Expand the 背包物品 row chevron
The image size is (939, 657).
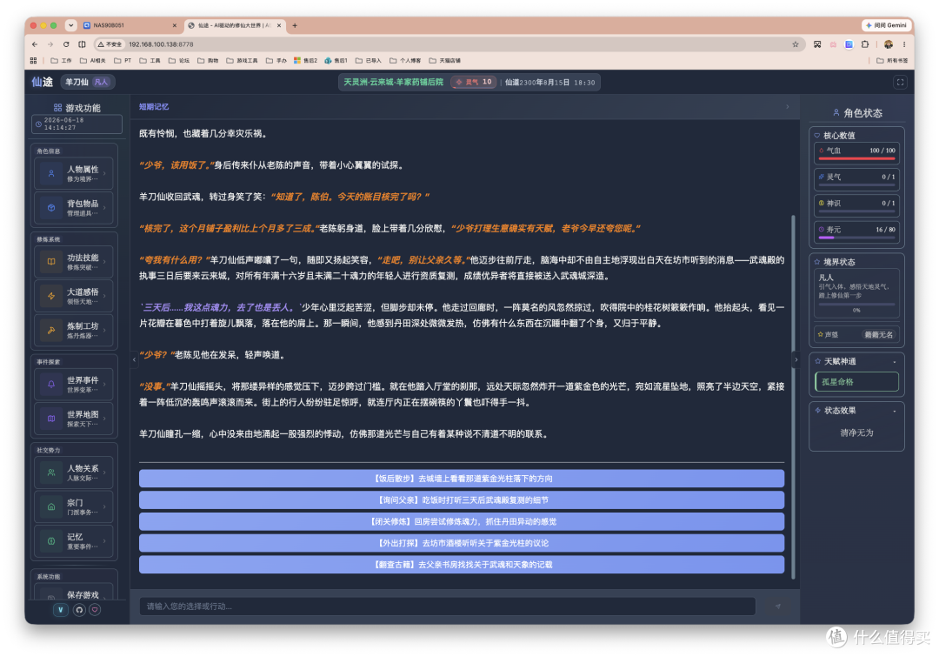tap(105, 207)
